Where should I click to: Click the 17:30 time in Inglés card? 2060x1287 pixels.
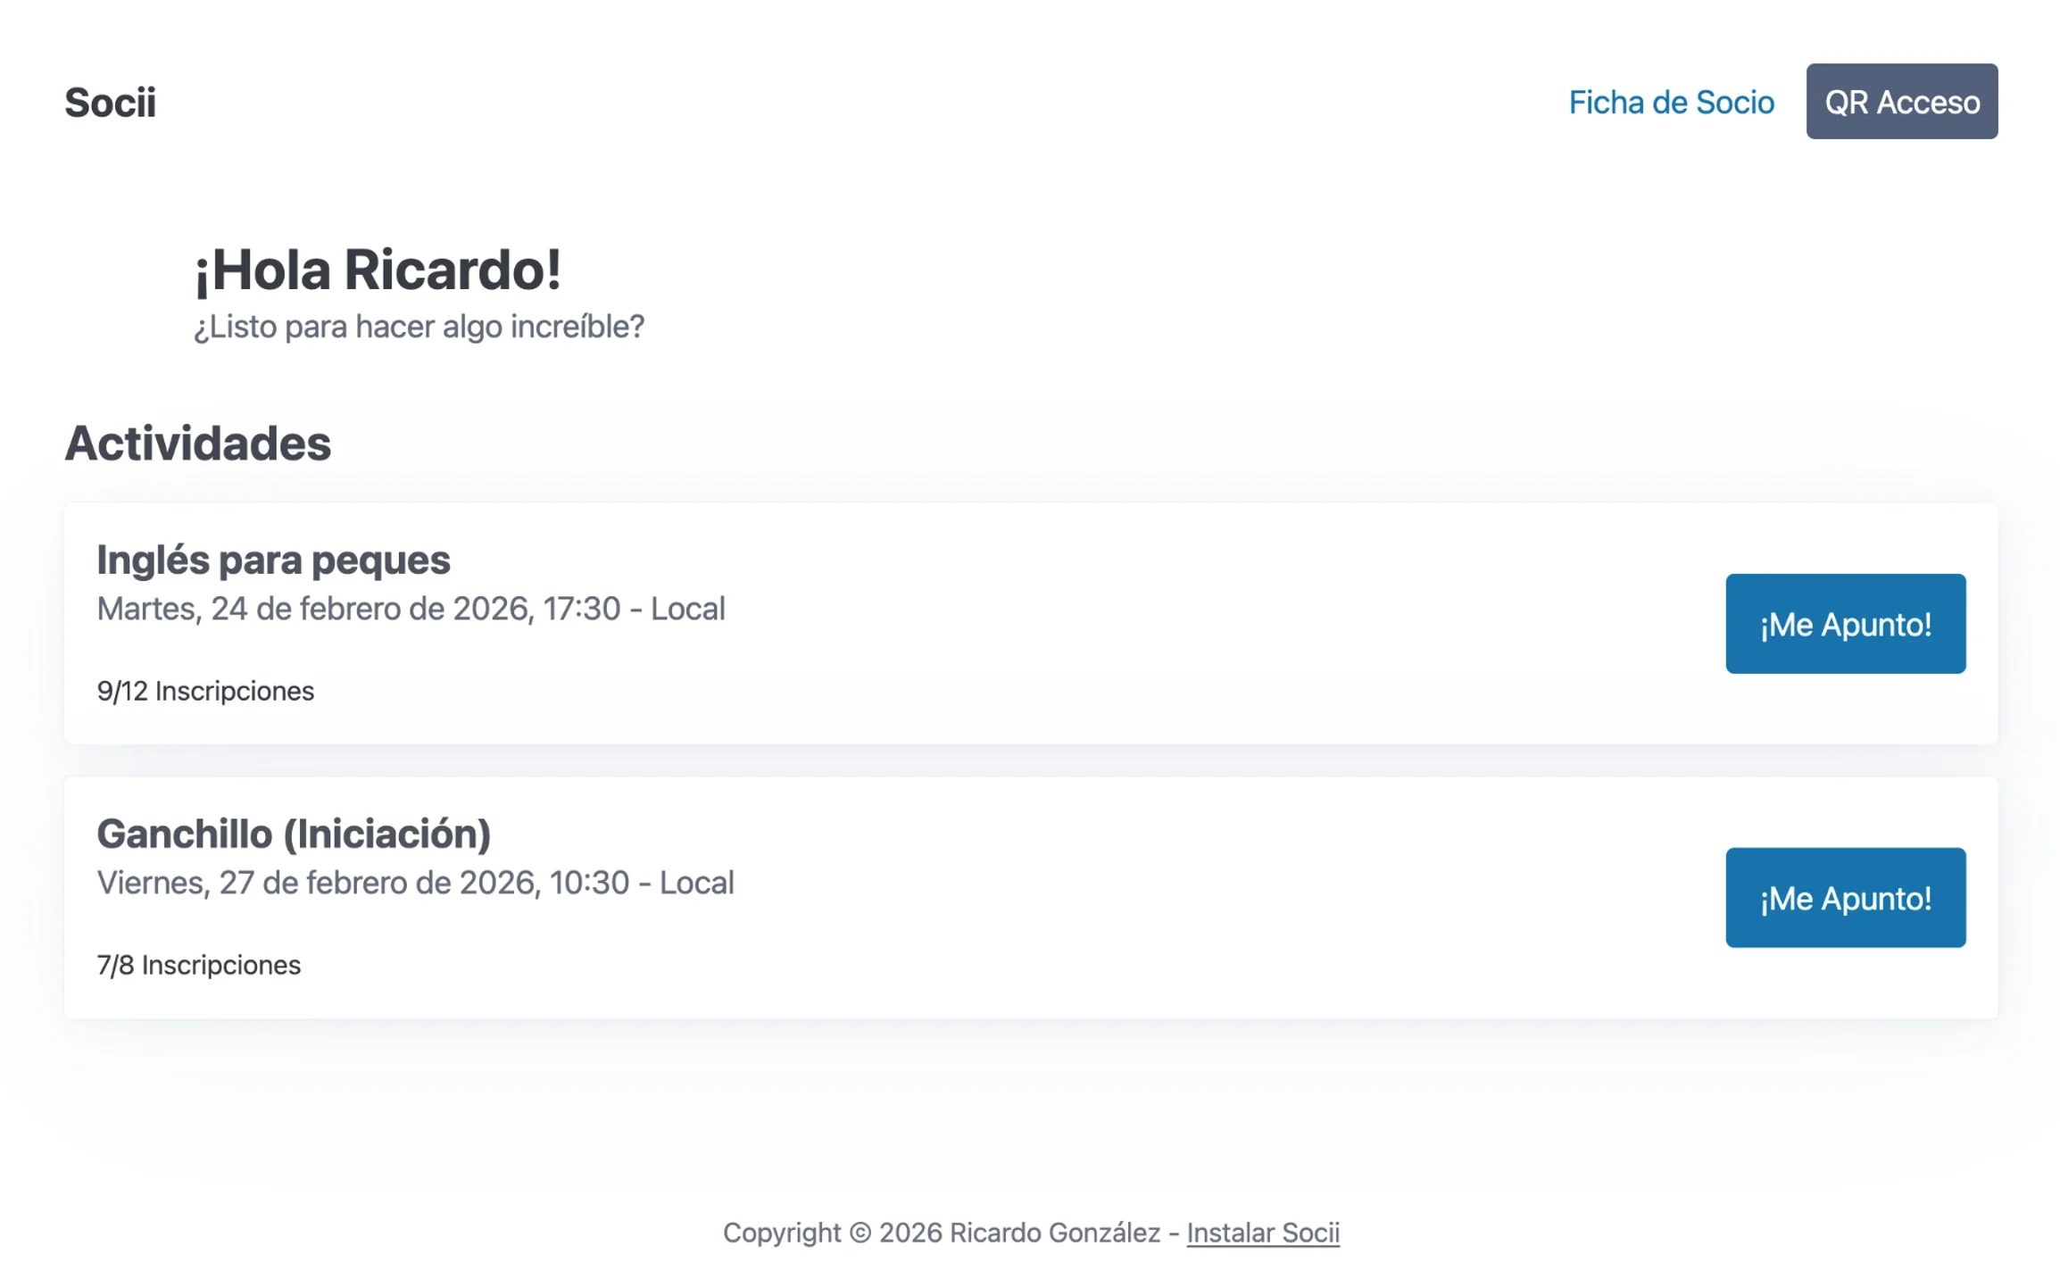click(x=581, y=609)
